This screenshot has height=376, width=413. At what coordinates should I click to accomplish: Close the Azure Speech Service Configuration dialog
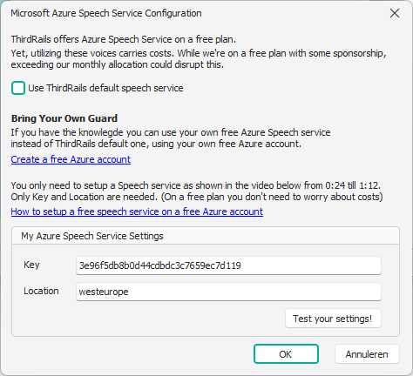pyautogui.click(x=395, y=13)
